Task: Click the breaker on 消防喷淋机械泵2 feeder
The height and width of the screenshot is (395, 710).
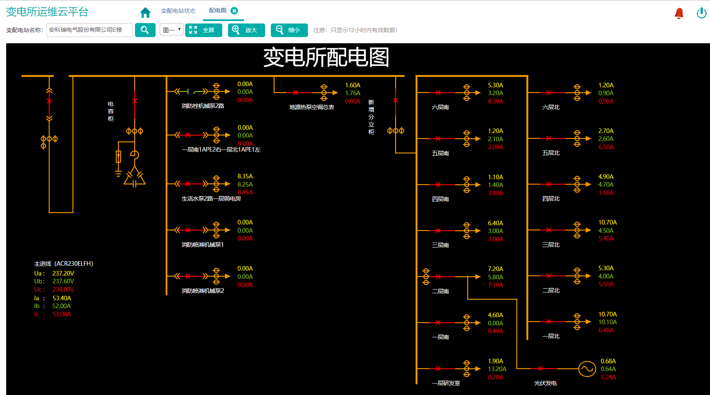Action: click(188, 276)
